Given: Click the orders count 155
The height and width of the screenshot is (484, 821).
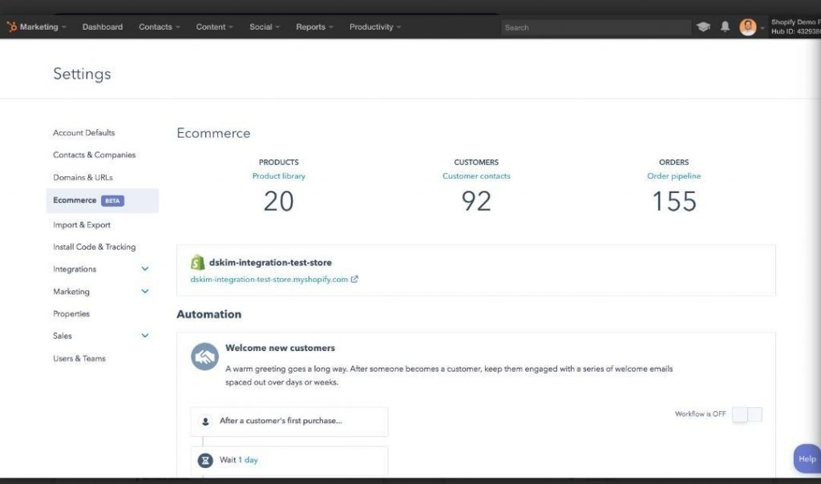Looking at the screenshot, I should [673, 201].
